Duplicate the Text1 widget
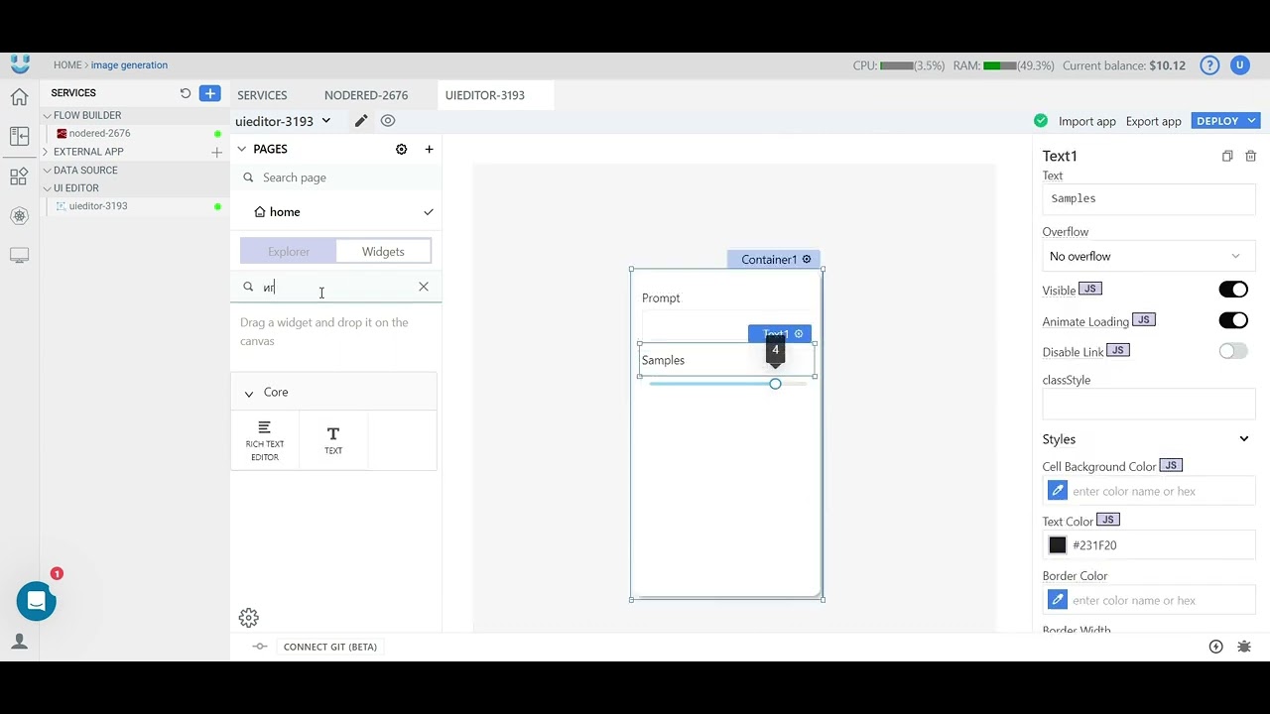The width and height of the screenshot is (1270, 714). 1227,156
